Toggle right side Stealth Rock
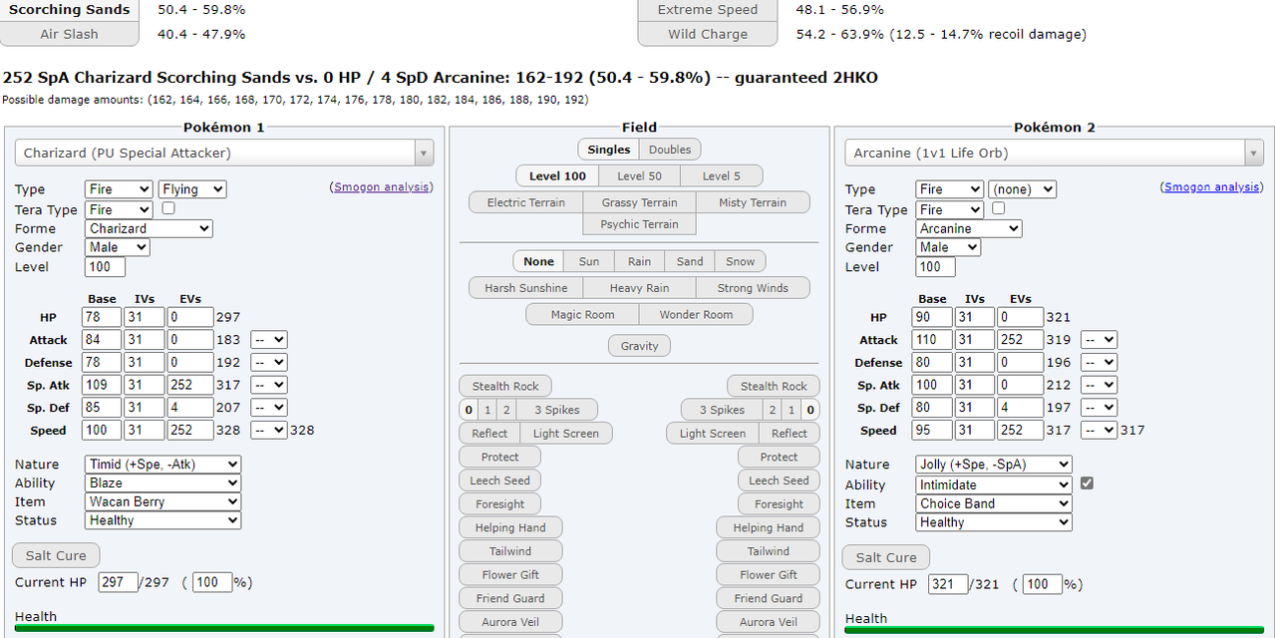 click(x=774, y=386)
